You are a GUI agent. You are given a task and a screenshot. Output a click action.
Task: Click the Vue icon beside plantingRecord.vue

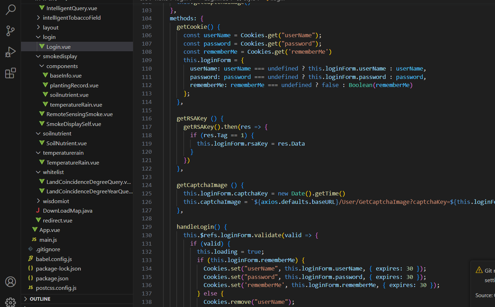point(45,85)
